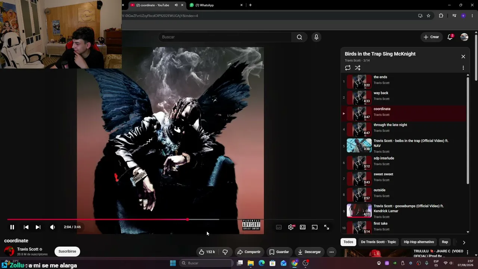Select 'sdp interlude' in the playlist
478x269 pixels.
(x=404, y=163)
